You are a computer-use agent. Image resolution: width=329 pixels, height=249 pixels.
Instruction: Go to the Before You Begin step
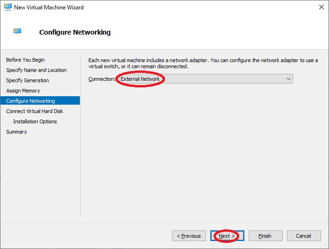25,60
